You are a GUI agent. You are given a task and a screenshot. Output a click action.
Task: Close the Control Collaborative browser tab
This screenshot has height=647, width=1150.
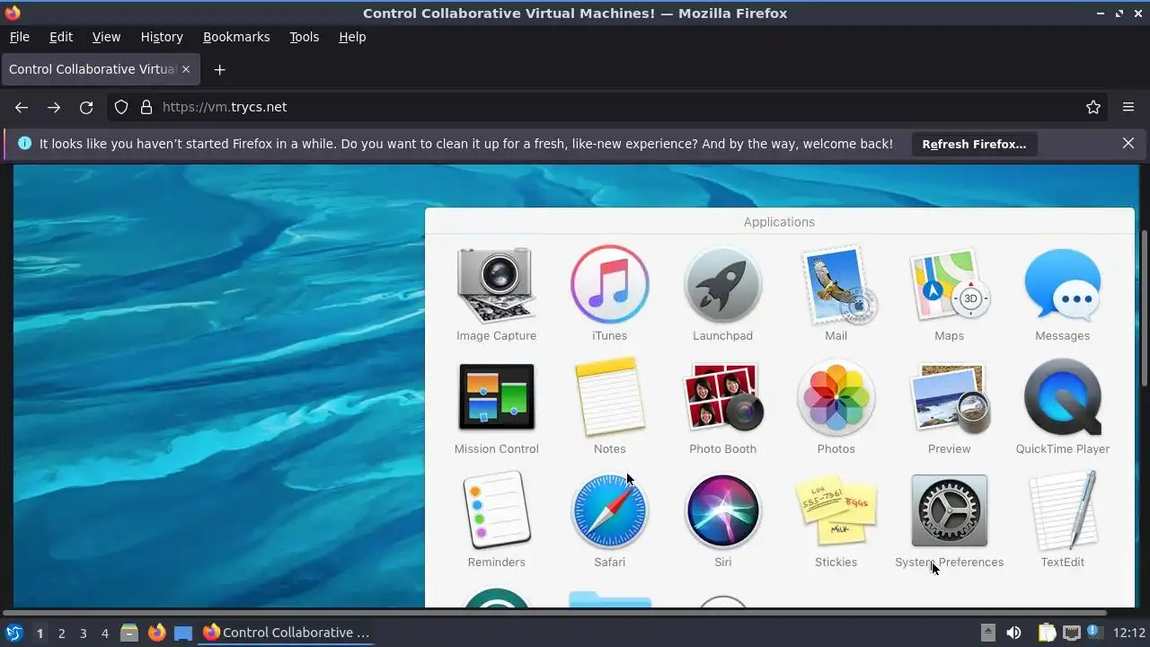pyautogui.click(x=186, y=69)
